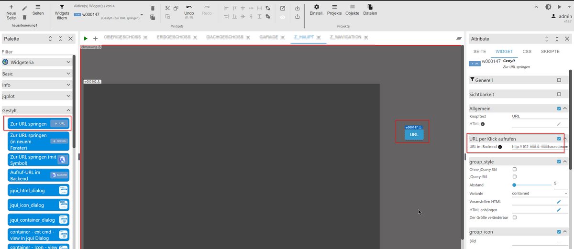The height and width of the screenshot is (249, 574).
Task: Open the Variante contained dropdown
Action: [x=540, y=194]
